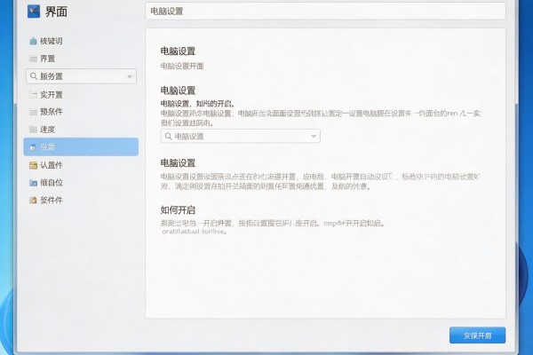Click the magnifier icon in the 服务置 box
The width and height of the screenshot is (533, 355).
tap(34, 76)
